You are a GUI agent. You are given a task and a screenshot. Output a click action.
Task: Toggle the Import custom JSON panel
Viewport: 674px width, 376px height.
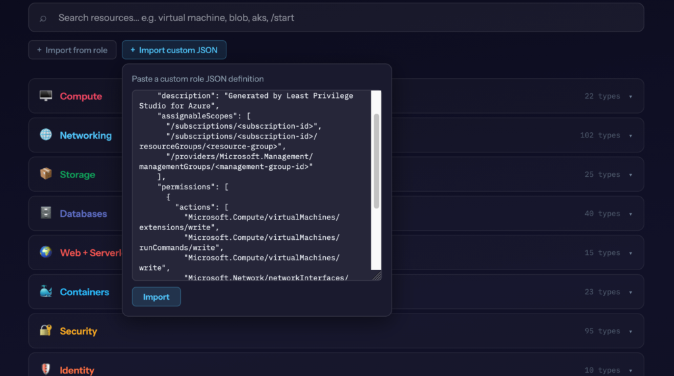(x=174, y=50)
